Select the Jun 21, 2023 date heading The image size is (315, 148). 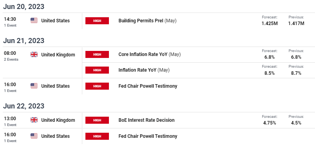24,41
